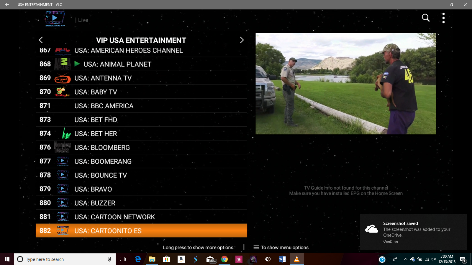Open the Wi-Fi network tray icon
The height and width of the screenshot is (265, 472).
pos(427,259)
